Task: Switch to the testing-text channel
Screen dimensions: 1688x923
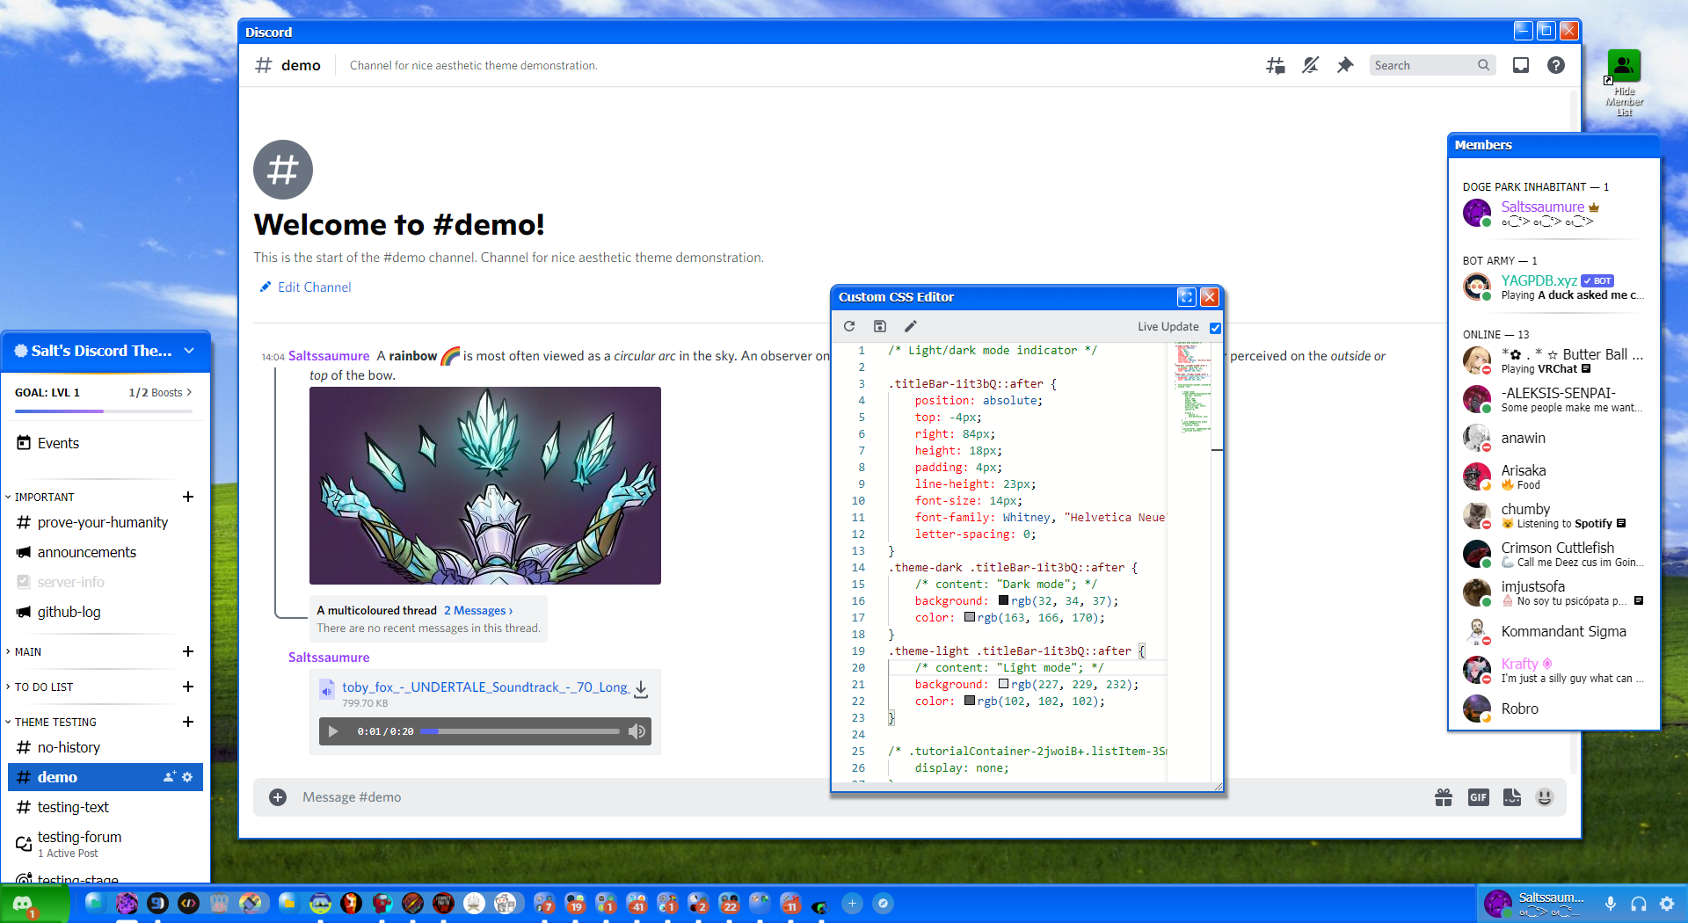Action: pos(74,807)
